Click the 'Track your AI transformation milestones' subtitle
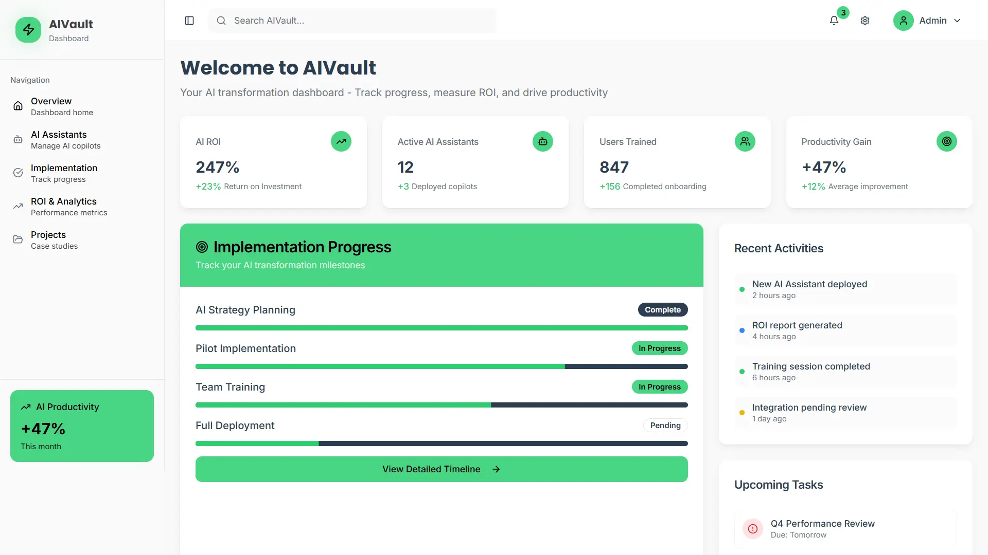 [x=280, y=265]
